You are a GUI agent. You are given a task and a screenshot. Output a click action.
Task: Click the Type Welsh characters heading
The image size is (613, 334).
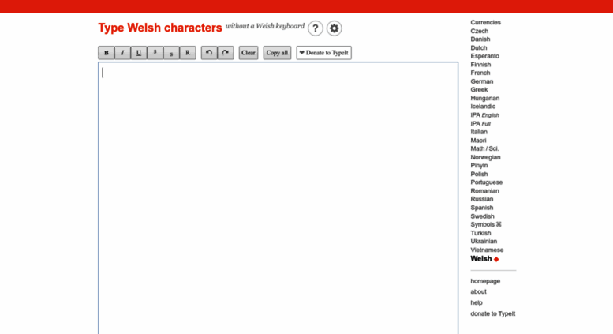click(x=160, y=28)
